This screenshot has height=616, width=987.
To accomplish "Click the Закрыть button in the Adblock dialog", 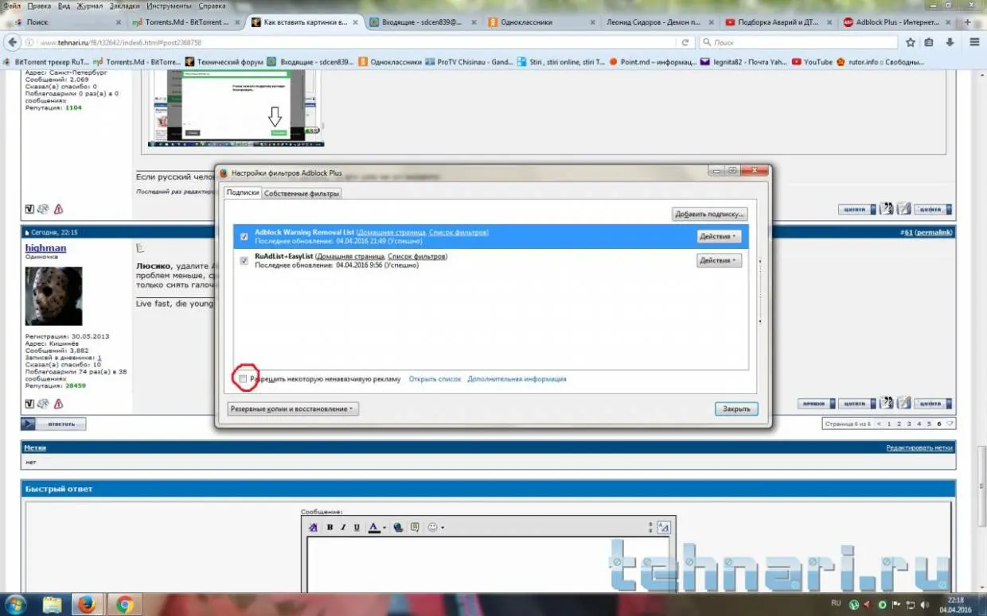I will [736, 409].
